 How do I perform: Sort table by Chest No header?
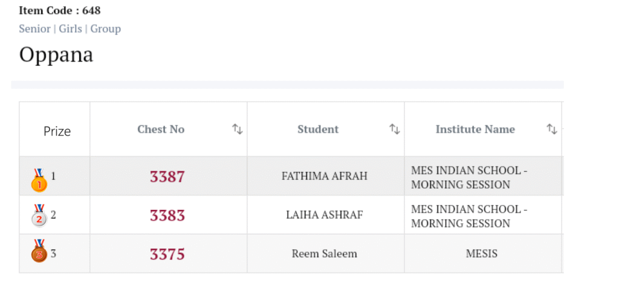(x=161, y=129)
